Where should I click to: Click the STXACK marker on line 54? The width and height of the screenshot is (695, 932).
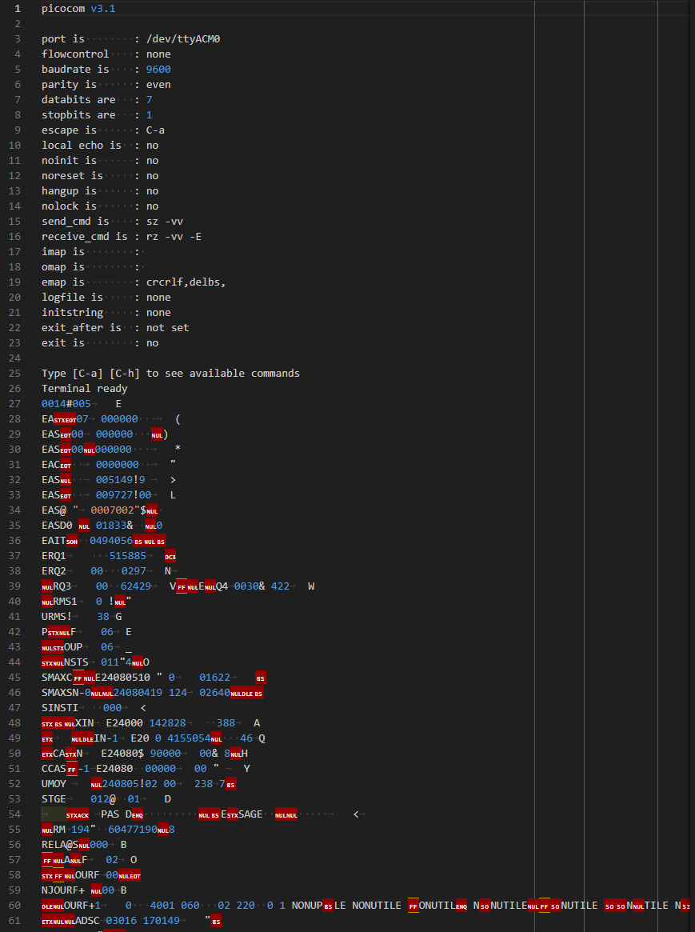coord(78,814)
